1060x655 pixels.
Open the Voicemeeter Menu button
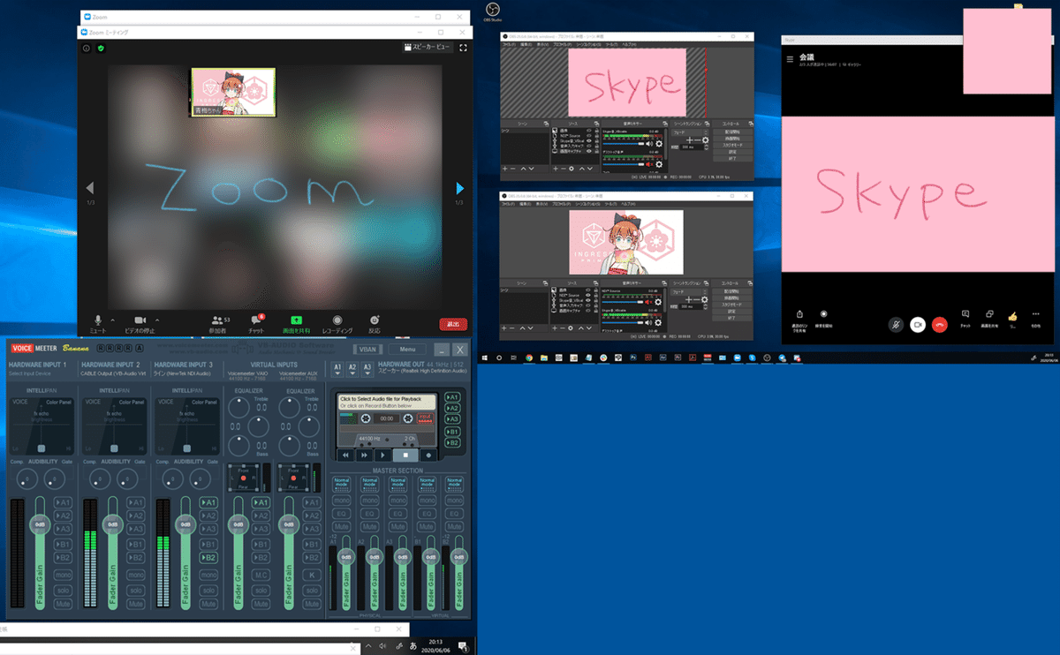click(406, 350)
